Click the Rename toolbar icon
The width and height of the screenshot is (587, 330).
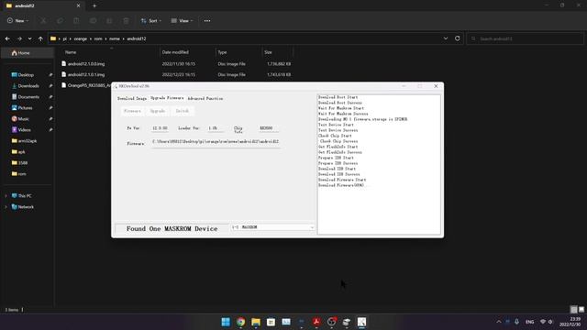(x=93, y=20)
